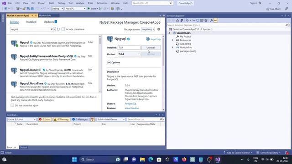
Task: Click the green Start debugging arrow
Action: click(89, 9)
